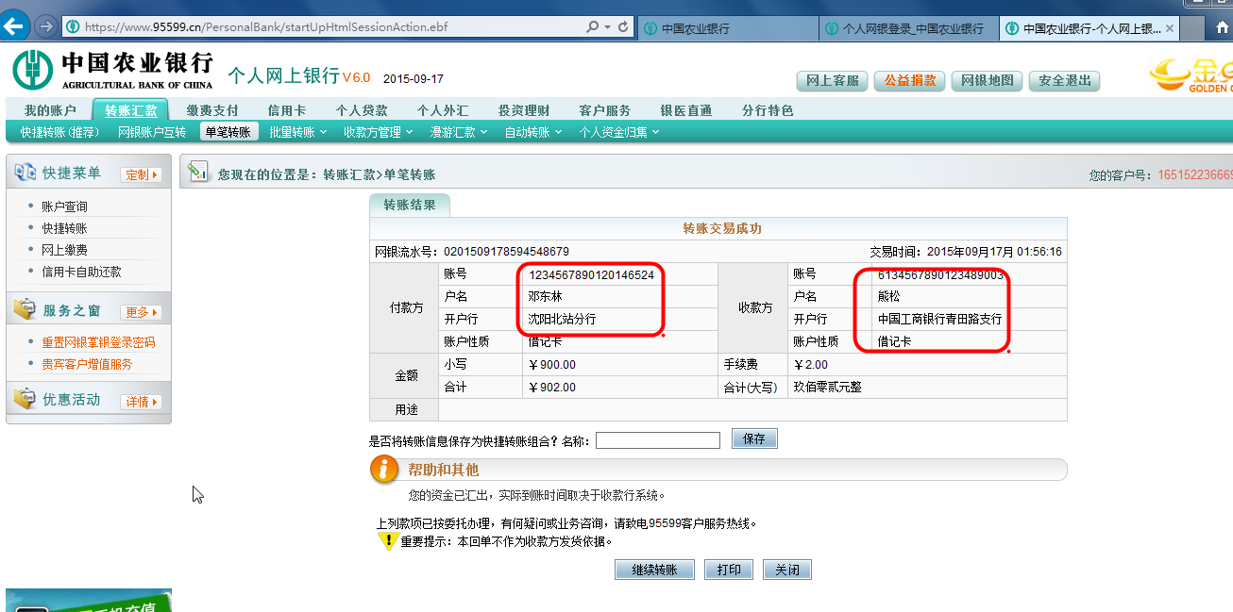Viewport: 1233px width, 612px height.
Task: Click the 优惠活动 panel icon
Action: (x=25, y=399)
